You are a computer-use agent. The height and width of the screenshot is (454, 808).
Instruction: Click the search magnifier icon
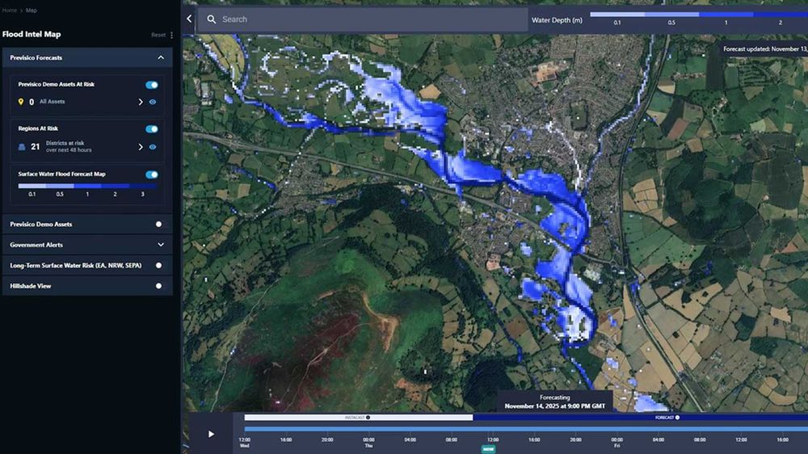(x=211, y=19)
